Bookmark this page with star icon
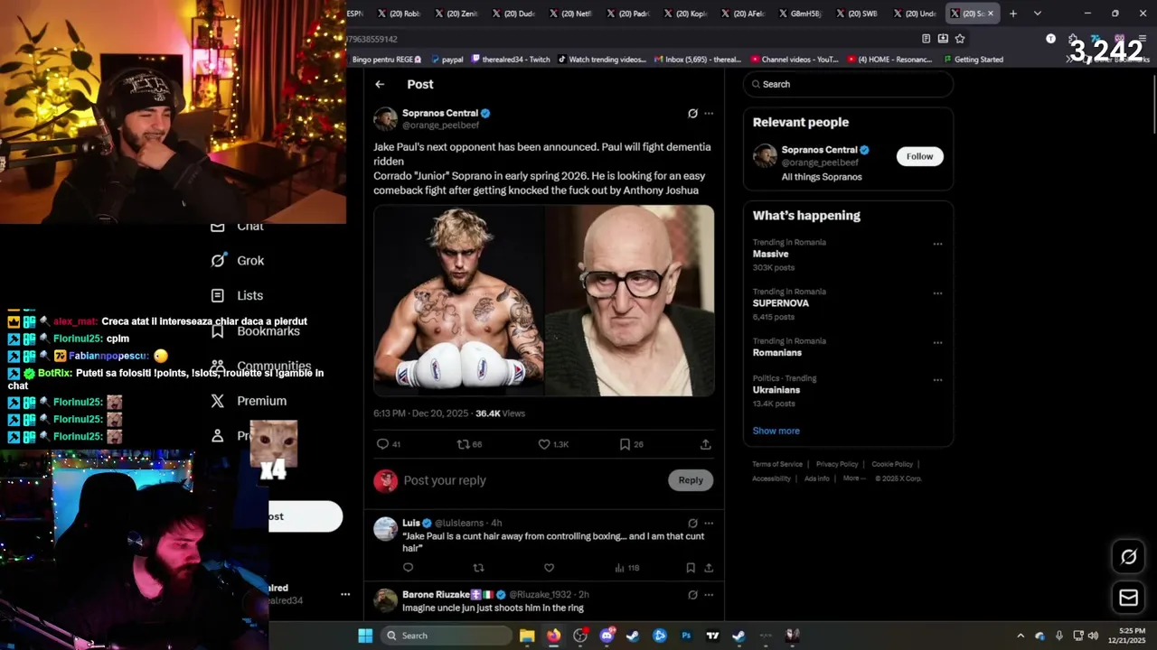The image size is (1157, 650). pos(960,39)
